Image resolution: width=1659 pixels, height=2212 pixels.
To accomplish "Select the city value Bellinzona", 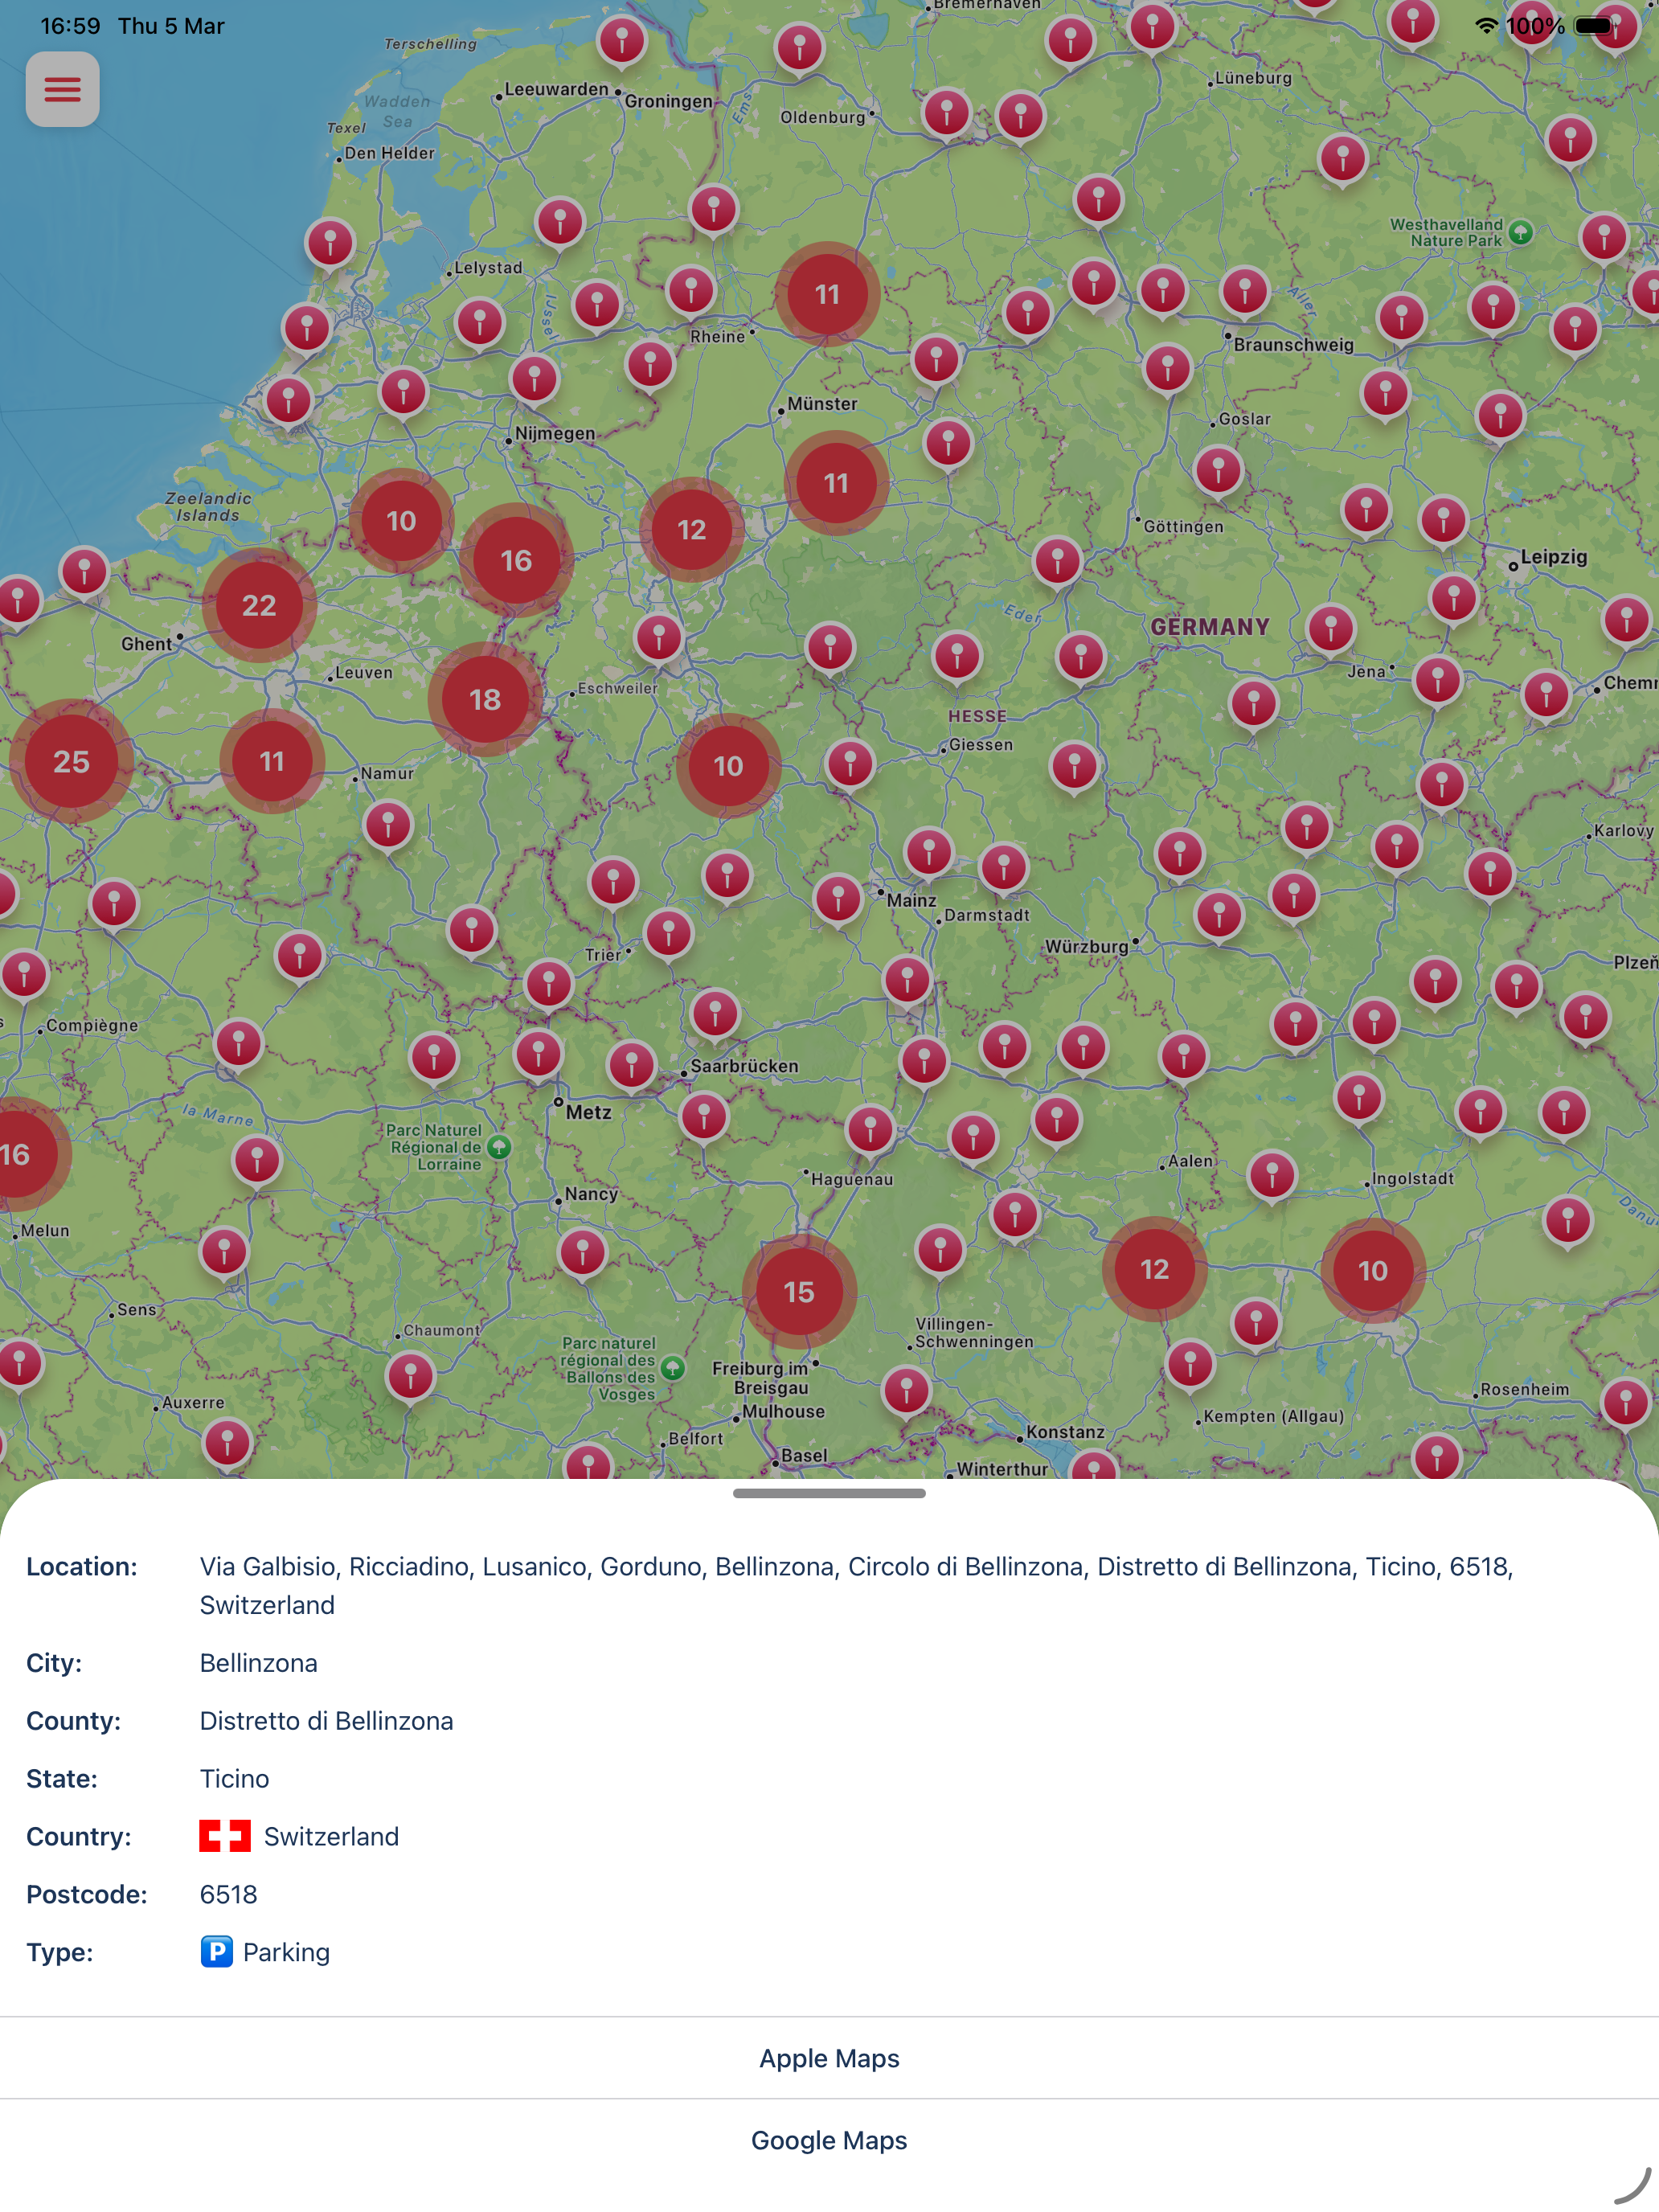I will click(x=259, y=1663).
